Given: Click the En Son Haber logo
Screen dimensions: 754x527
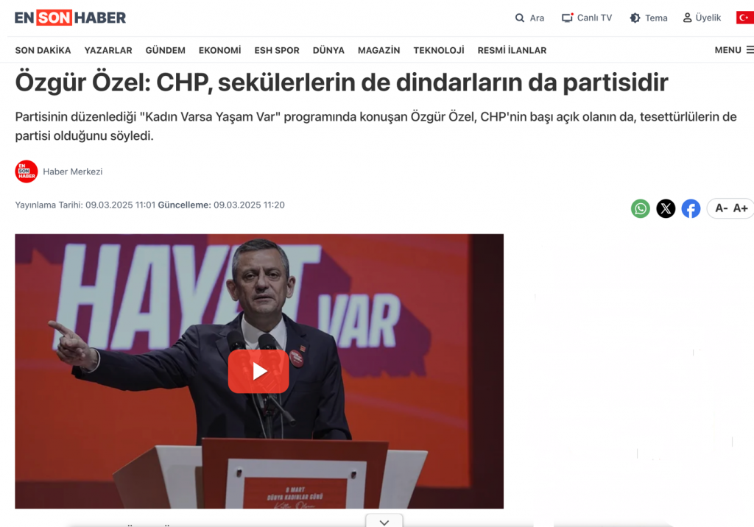Looking at the screenshot, I should point(70,18).
